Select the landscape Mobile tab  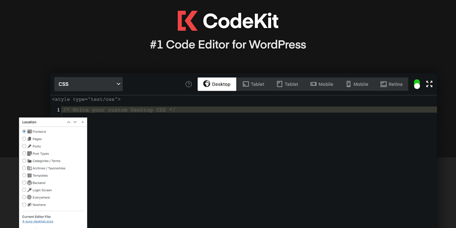point(322,84)
